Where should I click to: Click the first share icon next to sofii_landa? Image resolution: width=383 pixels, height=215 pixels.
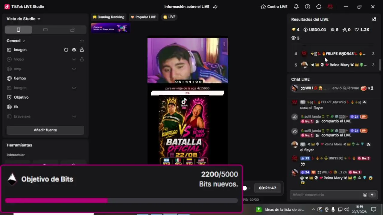(x=295, y=117)
